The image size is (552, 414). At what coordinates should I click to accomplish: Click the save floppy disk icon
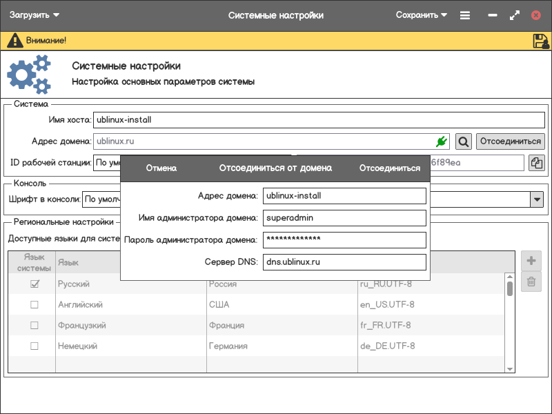click(x=540, y=41)
